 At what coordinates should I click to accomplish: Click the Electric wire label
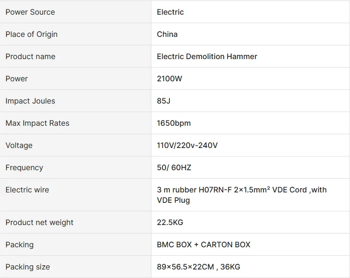(27, 190)
